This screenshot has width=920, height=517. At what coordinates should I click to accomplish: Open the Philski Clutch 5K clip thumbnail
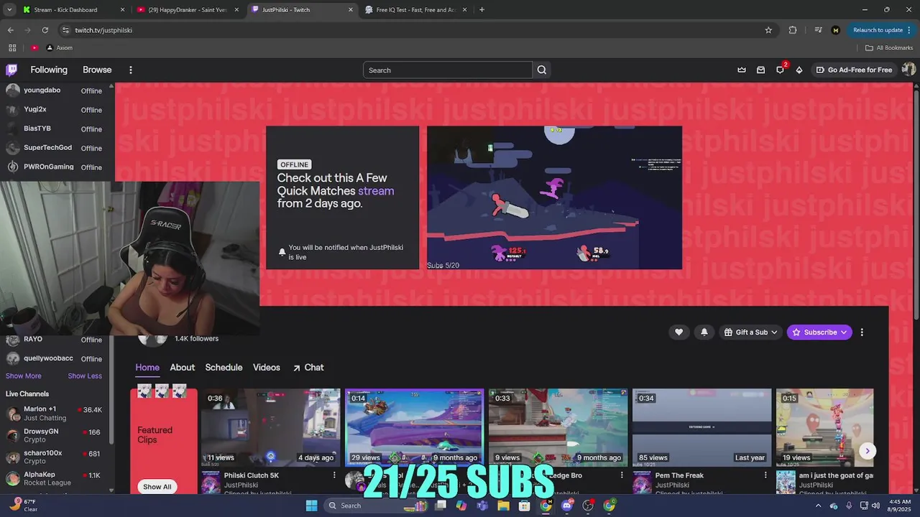pos(270,428)
